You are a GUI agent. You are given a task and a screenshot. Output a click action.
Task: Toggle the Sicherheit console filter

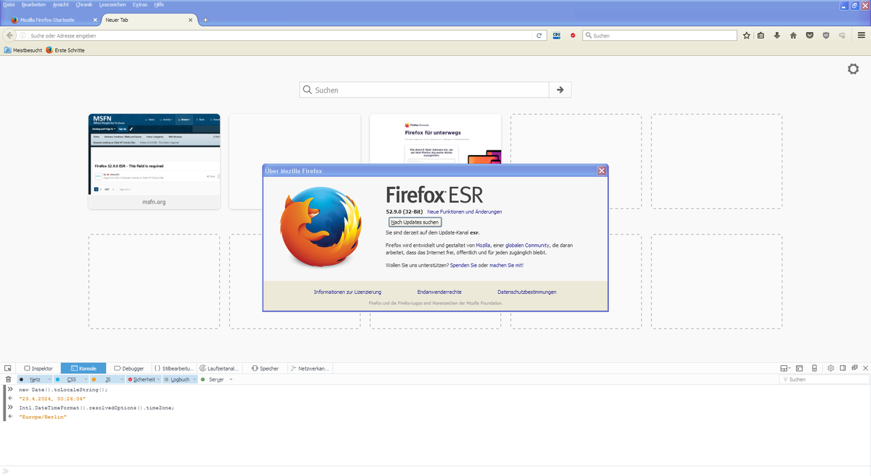(x=142, y=379)
